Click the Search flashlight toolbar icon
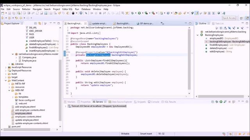This screenshot has width=250, height=140. tap(185, 13)
